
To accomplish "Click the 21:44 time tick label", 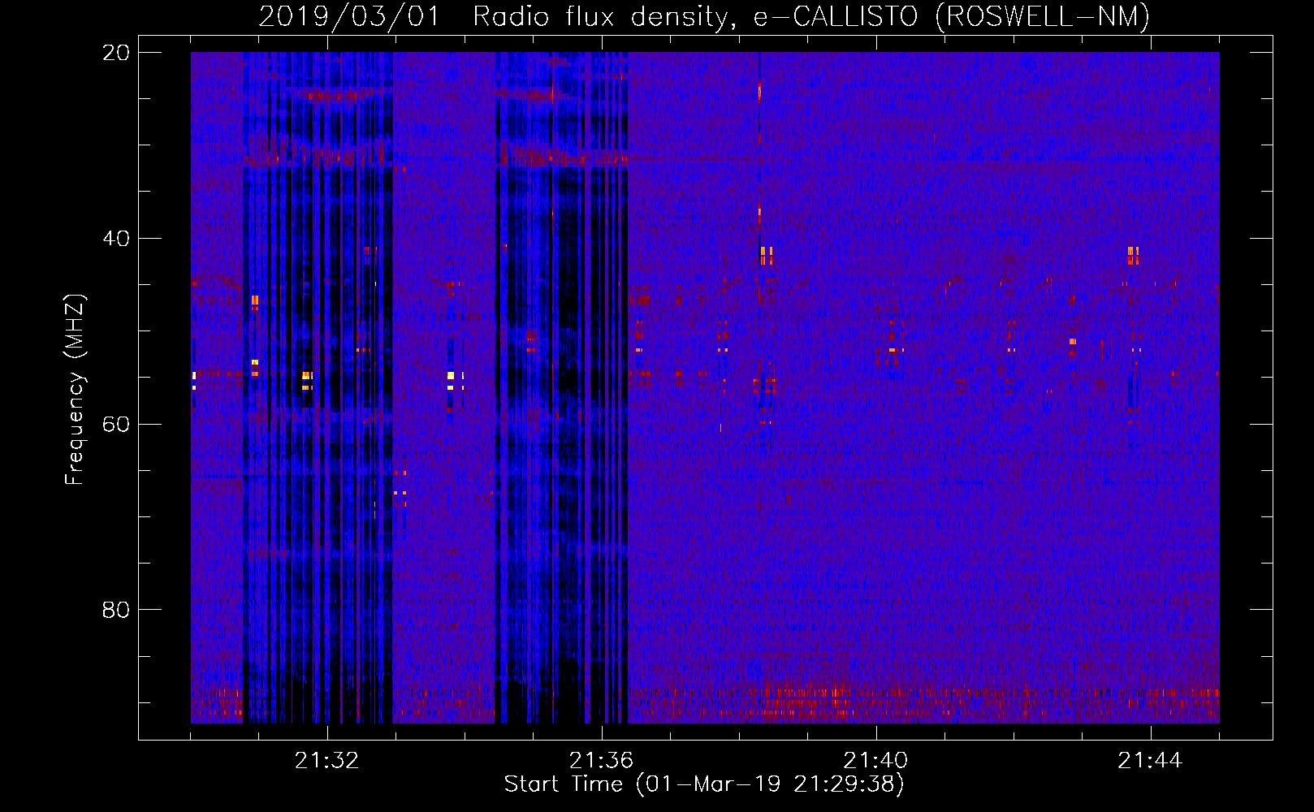I will click(1151, 761).
